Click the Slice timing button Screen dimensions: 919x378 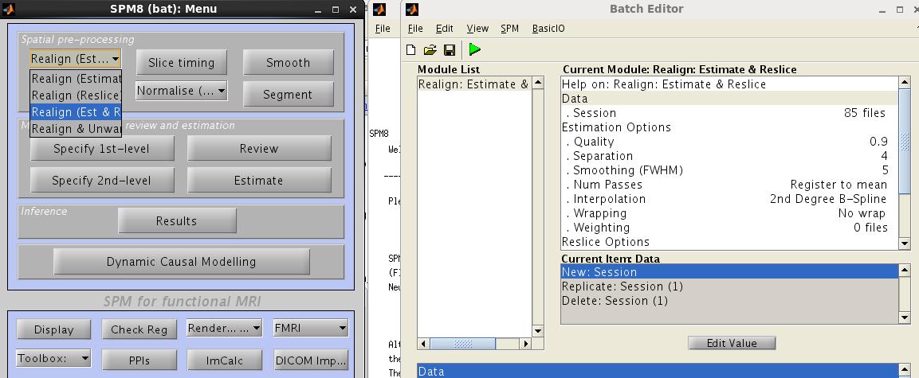click(x=181, y=63)
